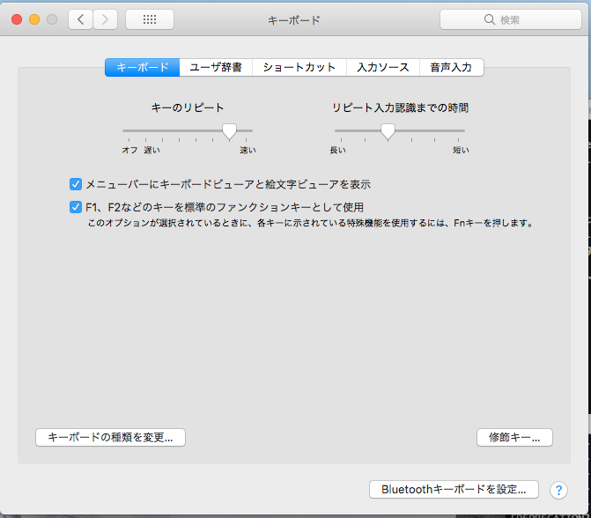Switch to the 入力ソース tab
The image size is (591, 518).
point(383,68)
